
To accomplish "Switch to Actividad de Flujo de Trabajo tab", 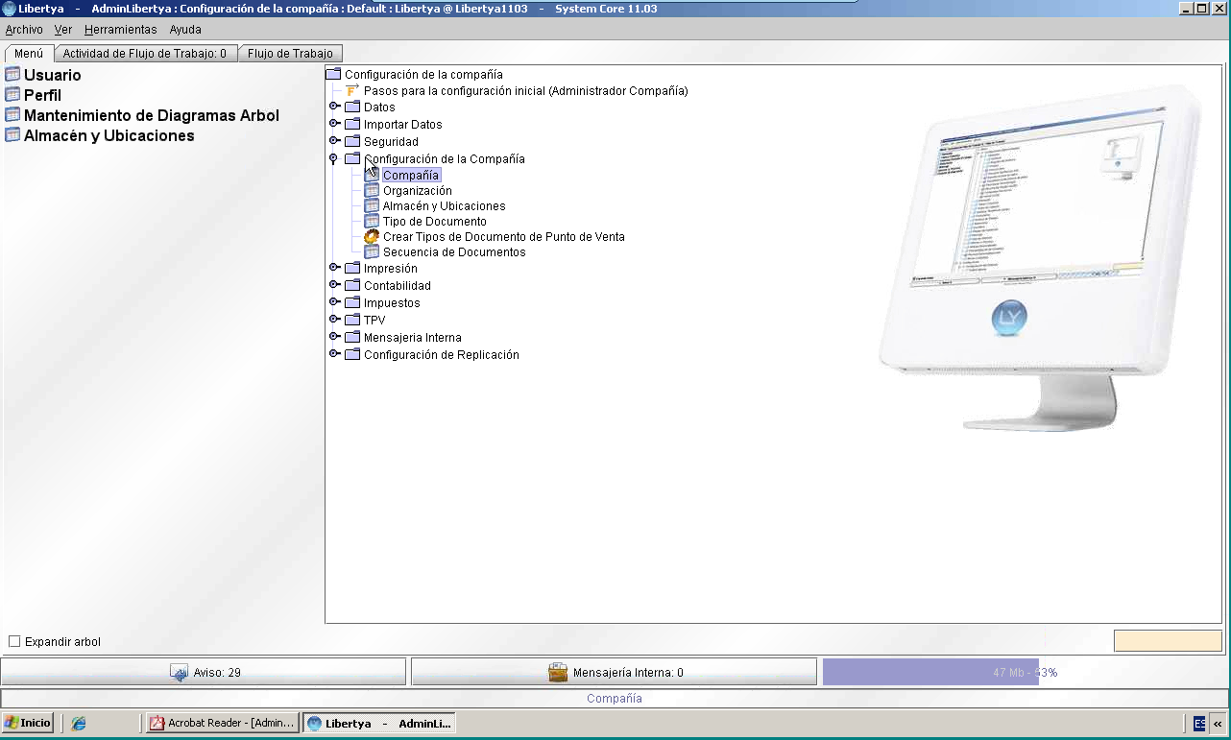I will pyautogui.click(x=145, y=54).
